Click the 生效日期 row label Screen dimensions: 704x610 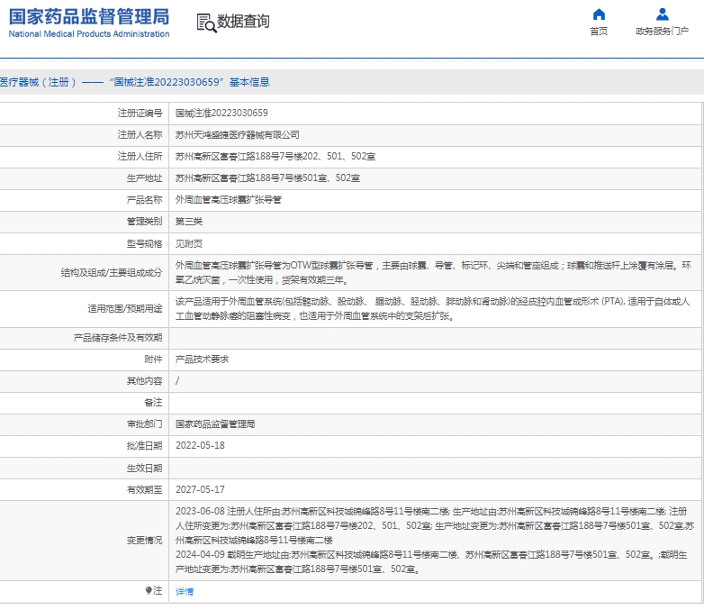coord(144,468)
